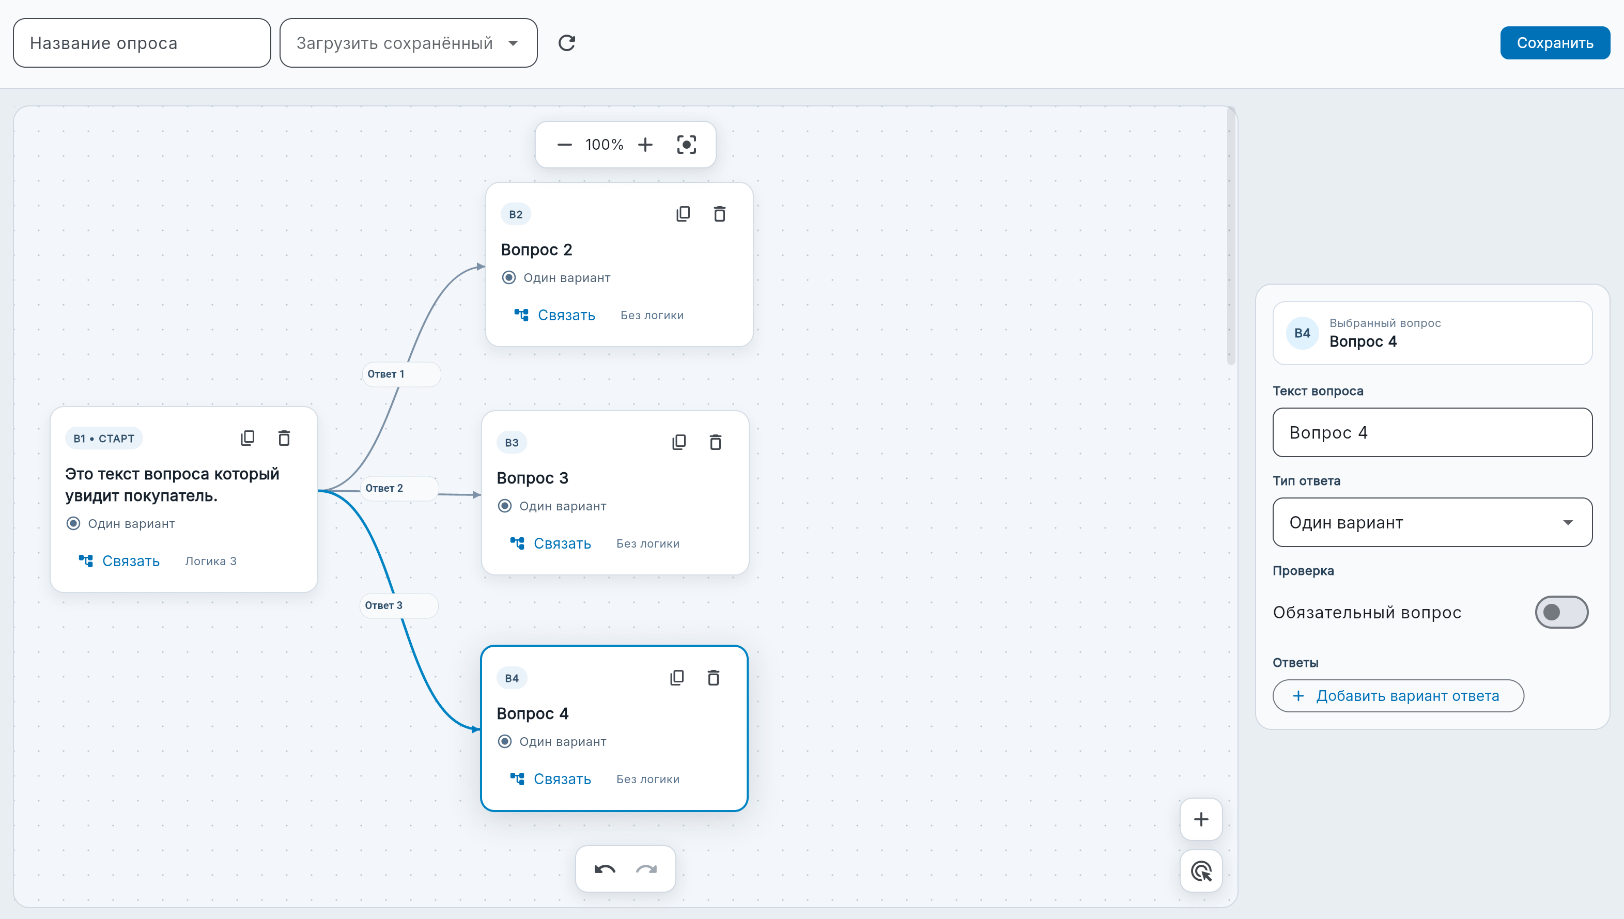Undo the last canvas action
The height and width of the screenshot is (919, 1624).
(605, 869)
